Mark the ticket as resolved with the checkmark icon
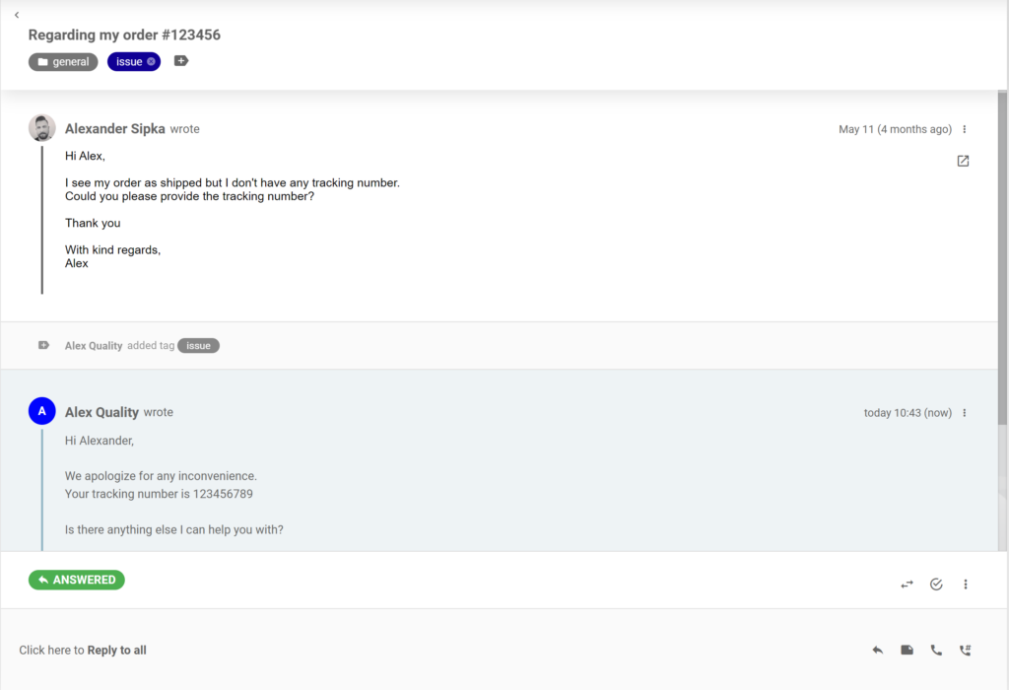 pos(936,584)
